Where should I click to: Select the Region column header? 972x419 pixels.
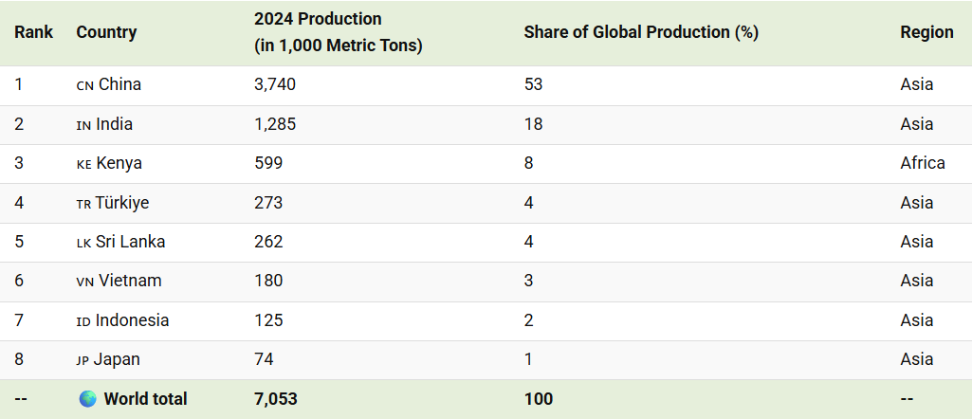(926, 32)
